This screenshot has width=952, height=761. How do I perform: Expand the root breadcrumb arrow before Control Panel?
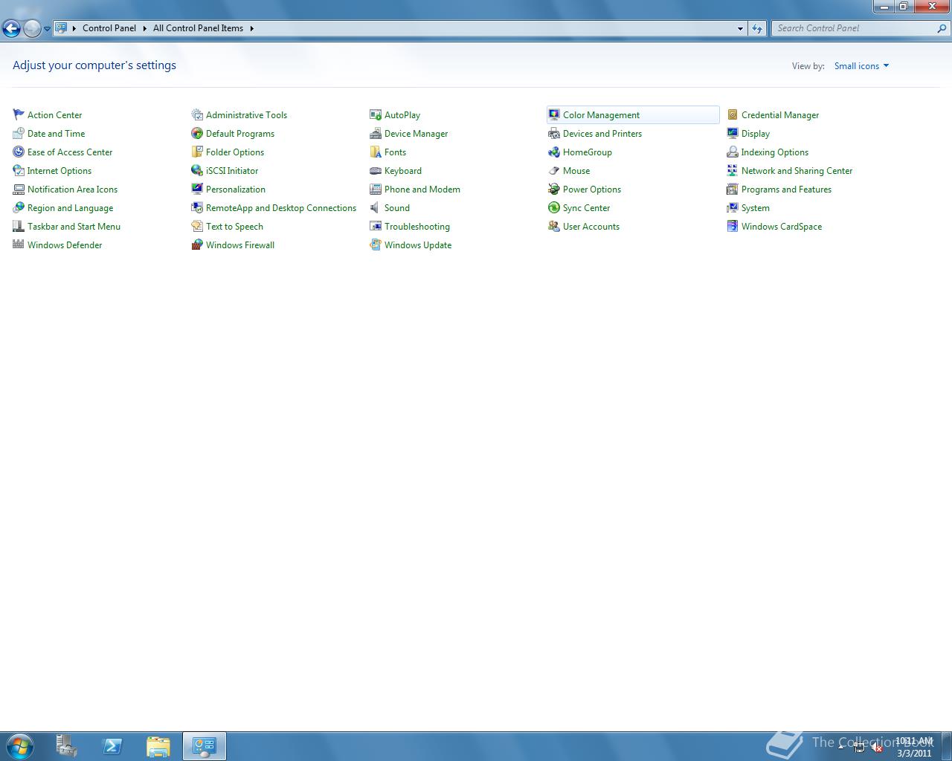tap(74, 28)
